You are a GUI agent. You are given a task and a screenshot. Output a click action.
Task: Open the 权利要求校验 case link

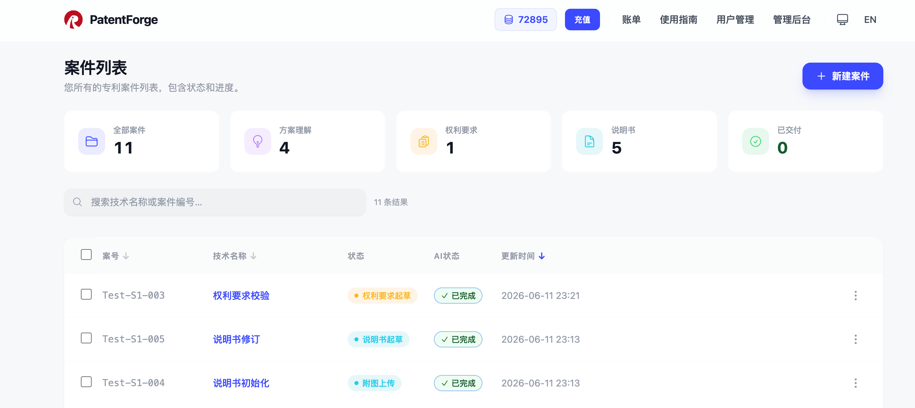pyautogui.click(x=241, y=296)
